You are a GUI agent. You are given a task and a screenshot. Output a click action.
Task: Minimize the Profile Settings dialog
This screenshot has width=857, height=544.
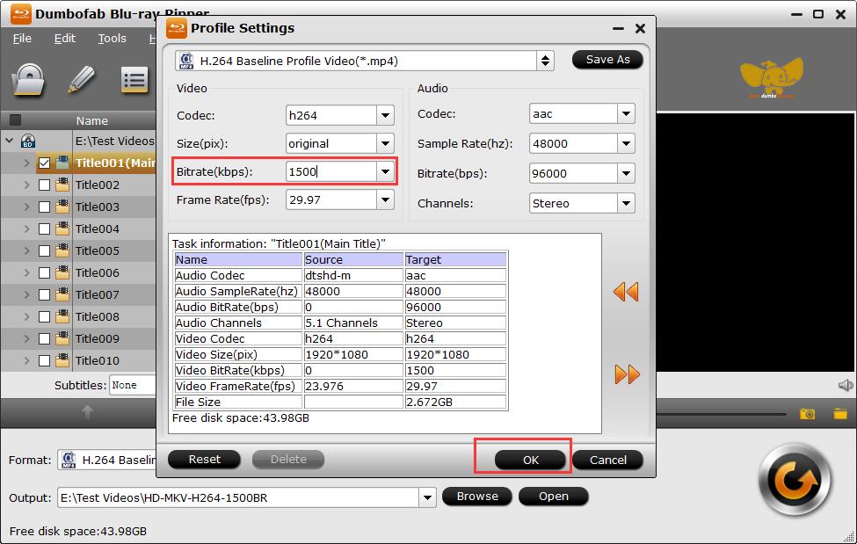(x=618, y=28)
